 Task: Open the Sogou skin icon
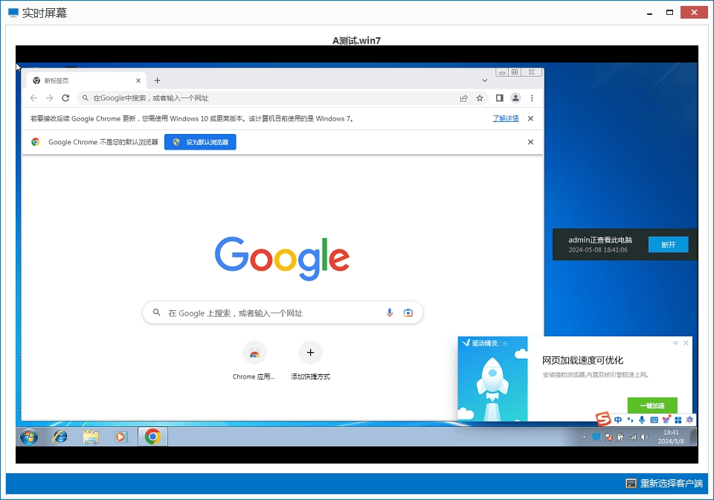666,420
